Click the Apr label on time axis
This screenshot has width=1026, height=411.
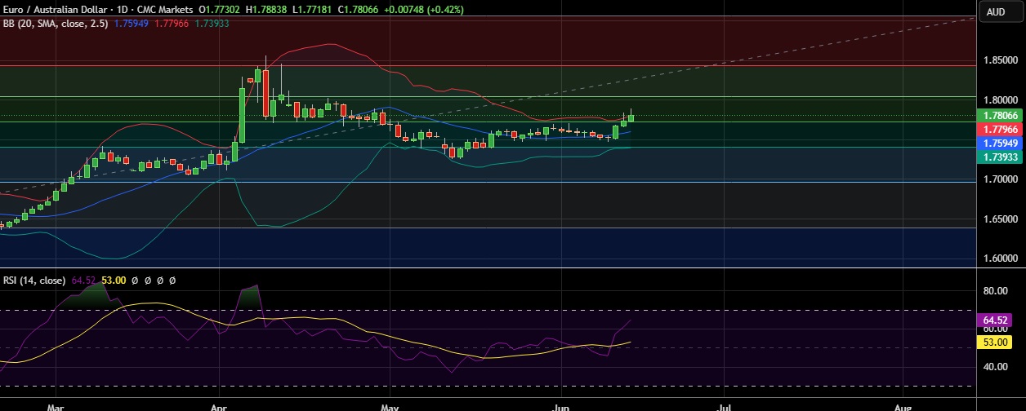pyautogui.click(x=219, y=405)
